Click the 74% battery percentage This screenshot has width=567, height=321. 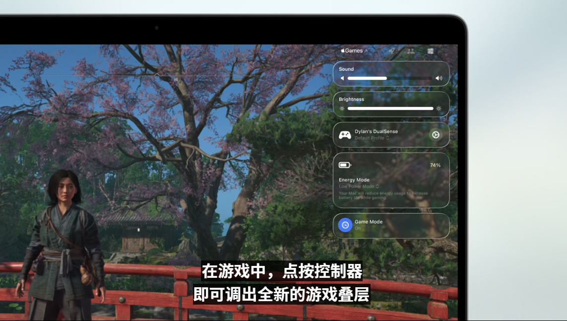pos(436,165)
